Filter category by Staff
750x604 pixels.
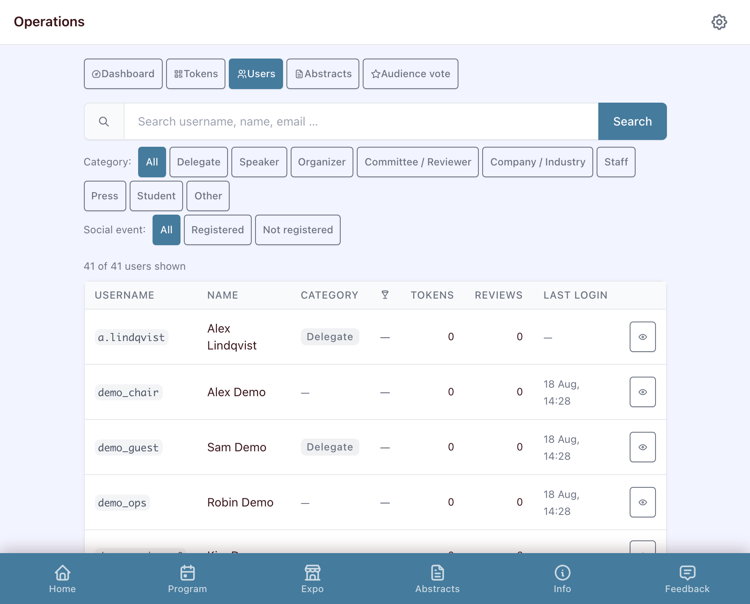(x=616, y=162)
